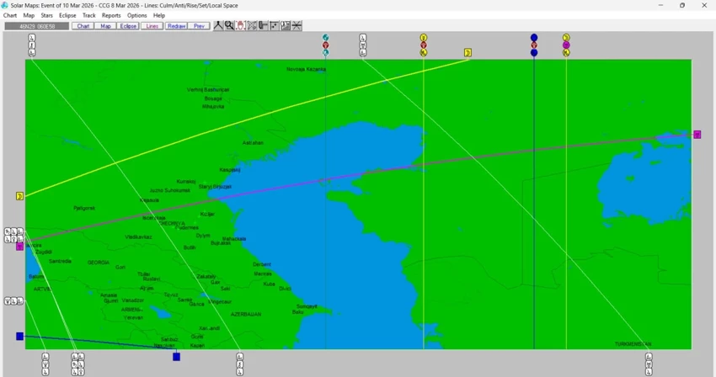Open the Reports menu
Screen dimensions: 716x377
click(111, 15)
